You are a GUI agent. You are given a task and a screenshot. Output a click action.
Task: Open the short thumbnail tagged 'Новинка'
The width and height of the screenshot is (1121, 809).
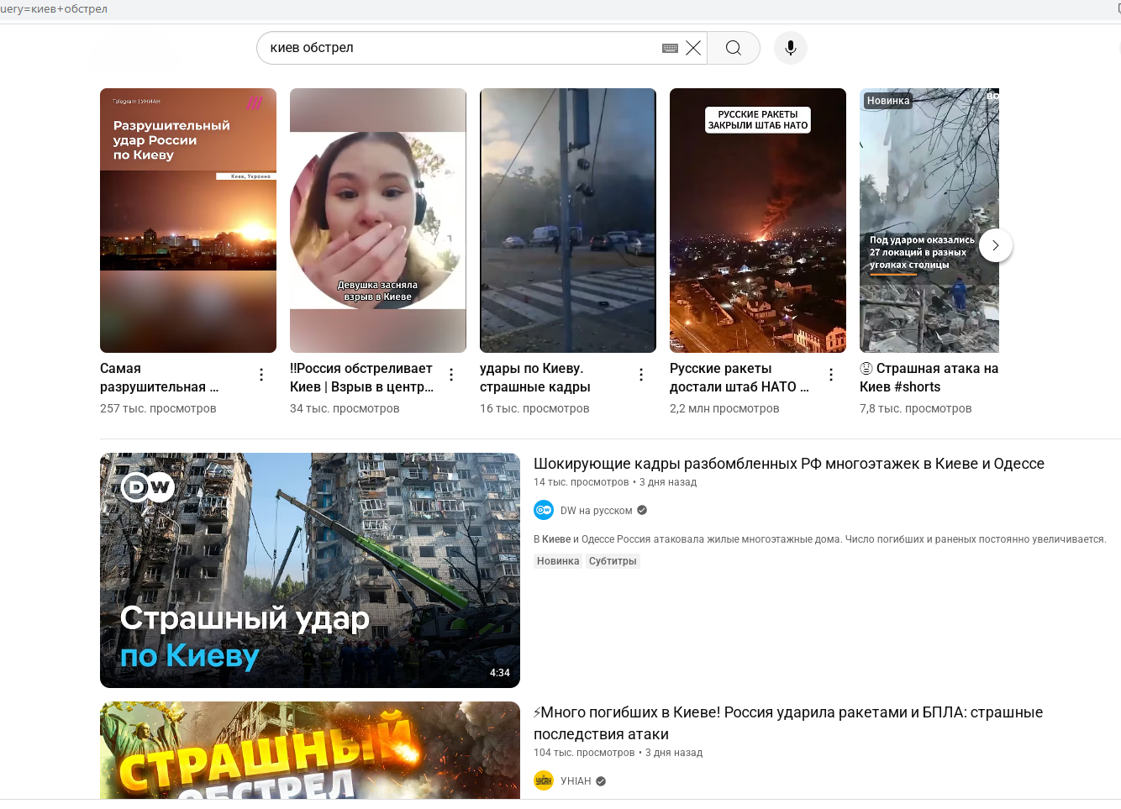(929, 220)
